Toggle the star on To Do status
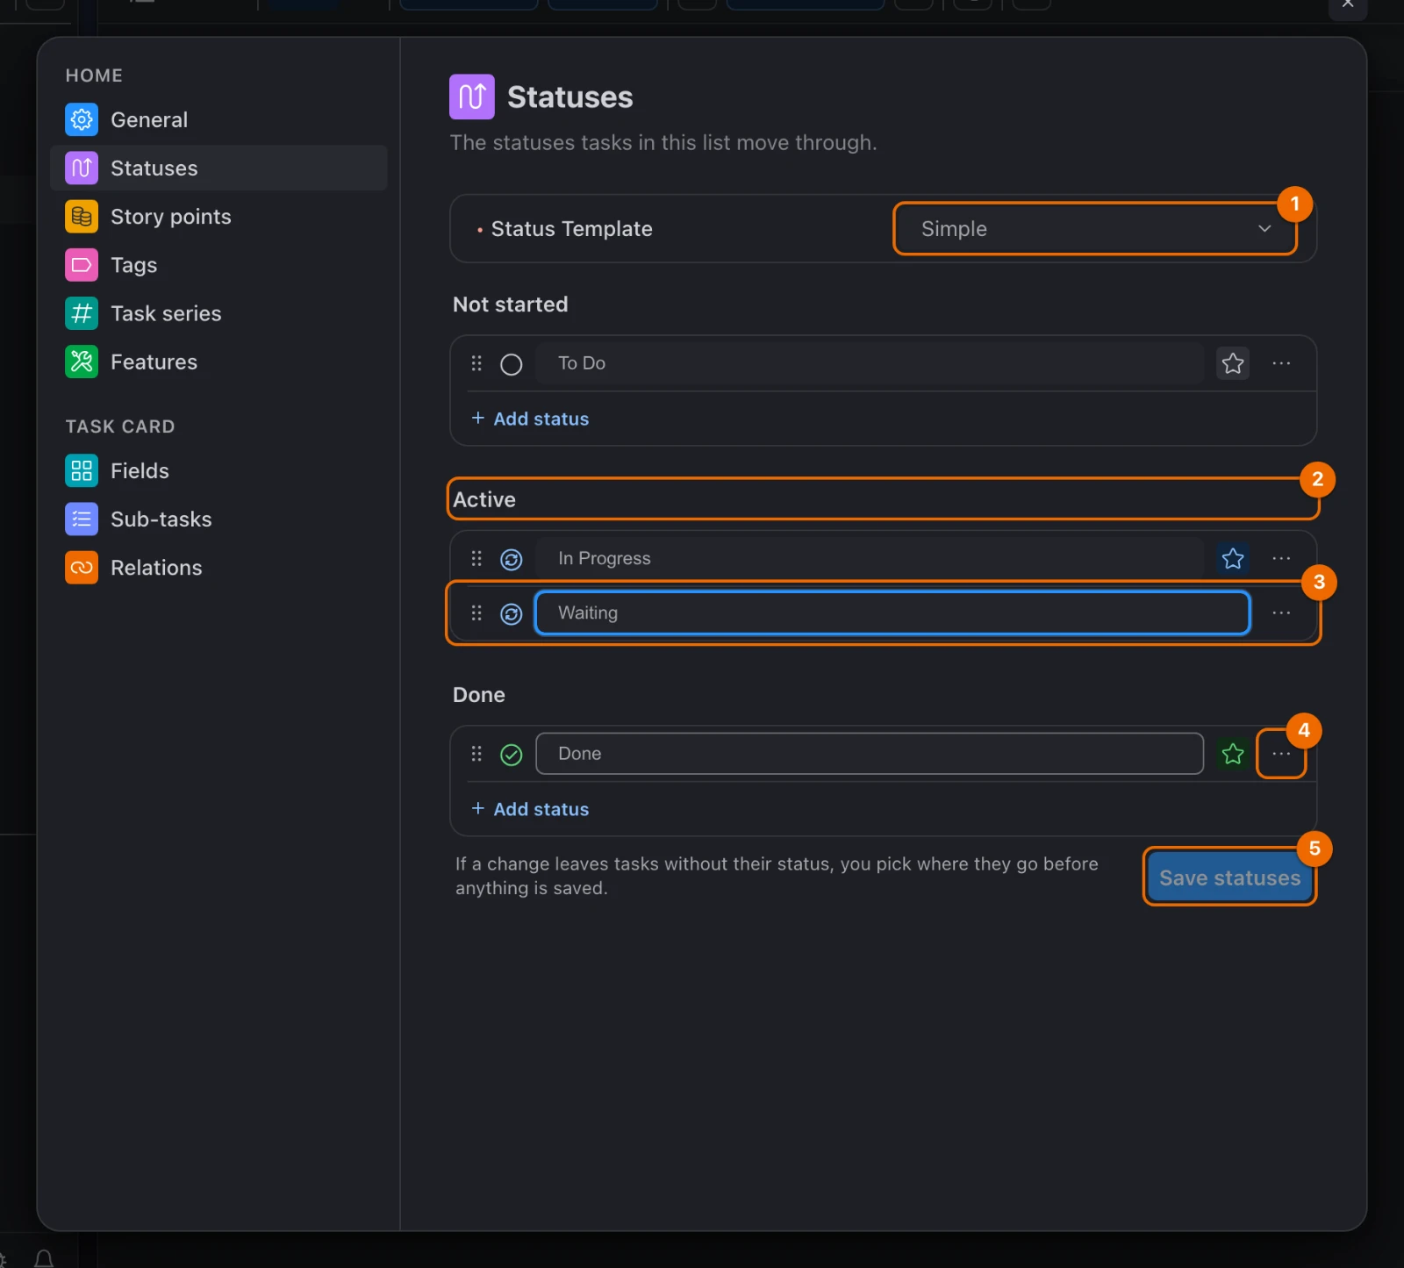Screen dimensions: 1404x1268 click(x=1233, y=363)
